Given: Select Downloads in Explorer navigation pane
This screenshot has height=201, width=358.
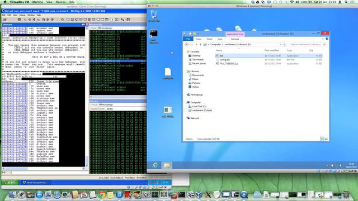Looking at the screenshot, I should [x=196, y=60].
